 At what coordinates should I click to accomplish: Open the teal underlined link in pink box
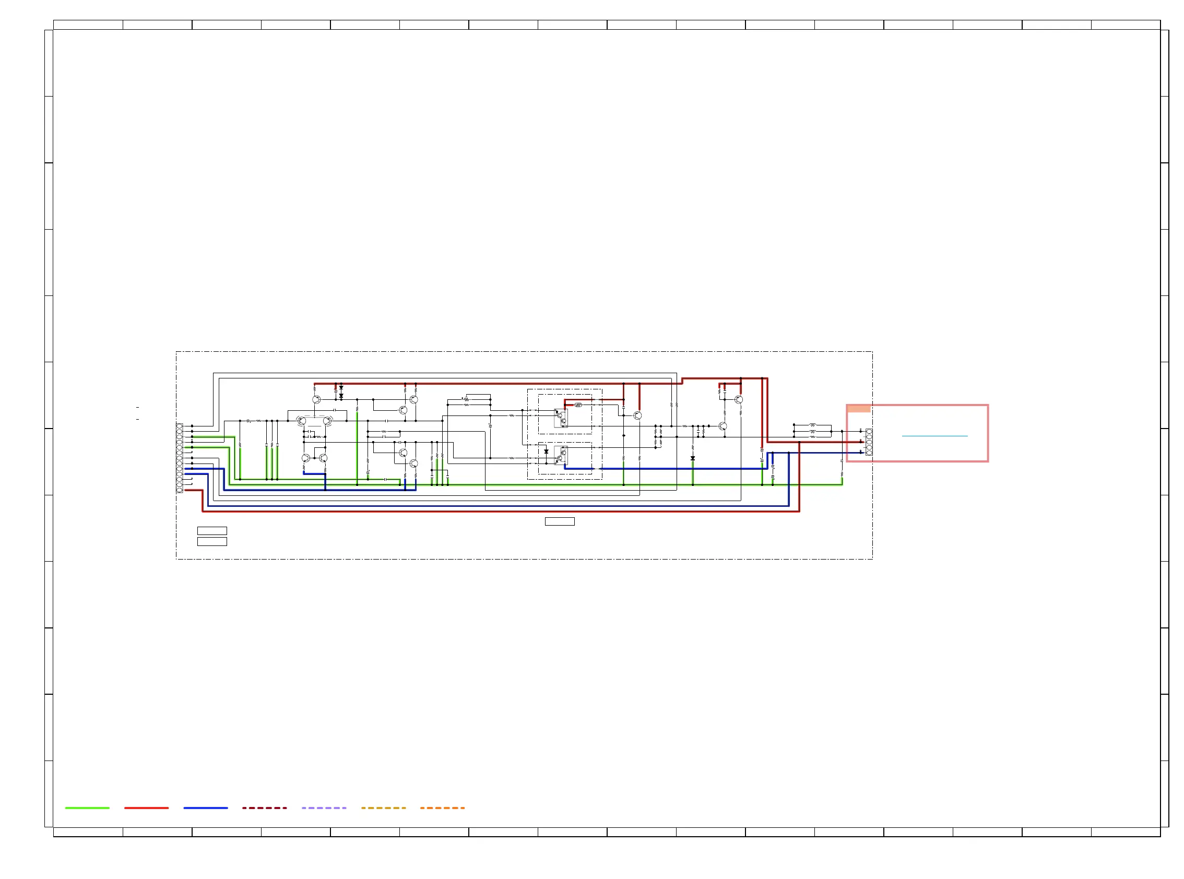click(934, 436)
